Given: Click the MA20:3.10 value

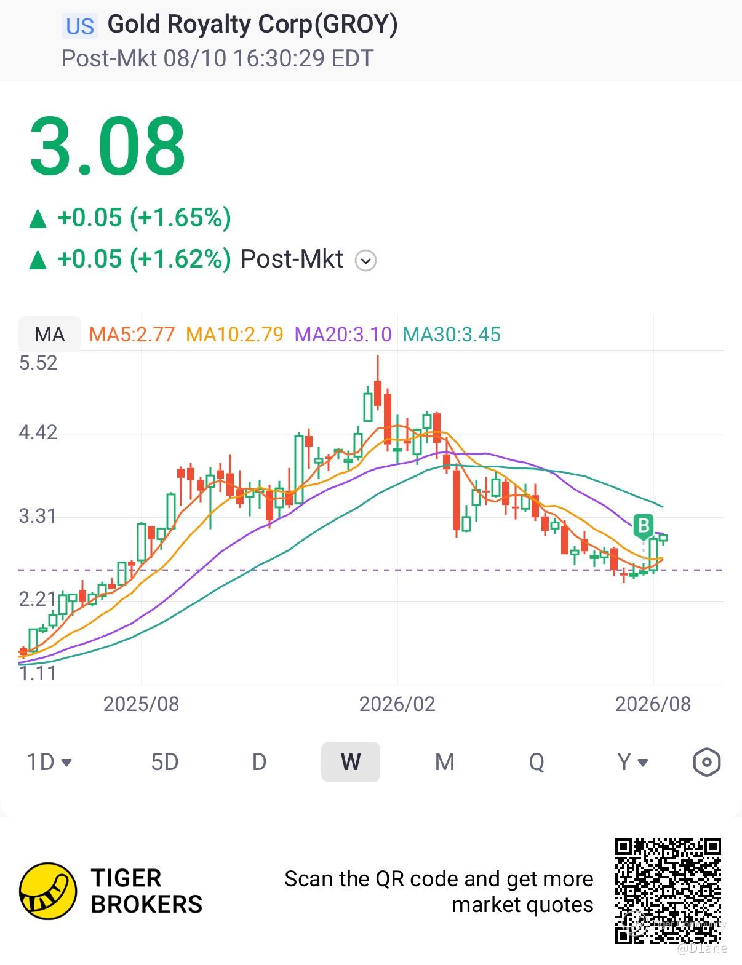Looking at the screenshot, I should click(343, 334).
